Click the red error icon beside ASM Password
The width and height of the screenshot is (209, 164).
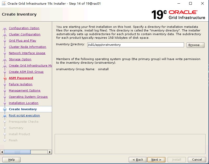pos(5,78)
